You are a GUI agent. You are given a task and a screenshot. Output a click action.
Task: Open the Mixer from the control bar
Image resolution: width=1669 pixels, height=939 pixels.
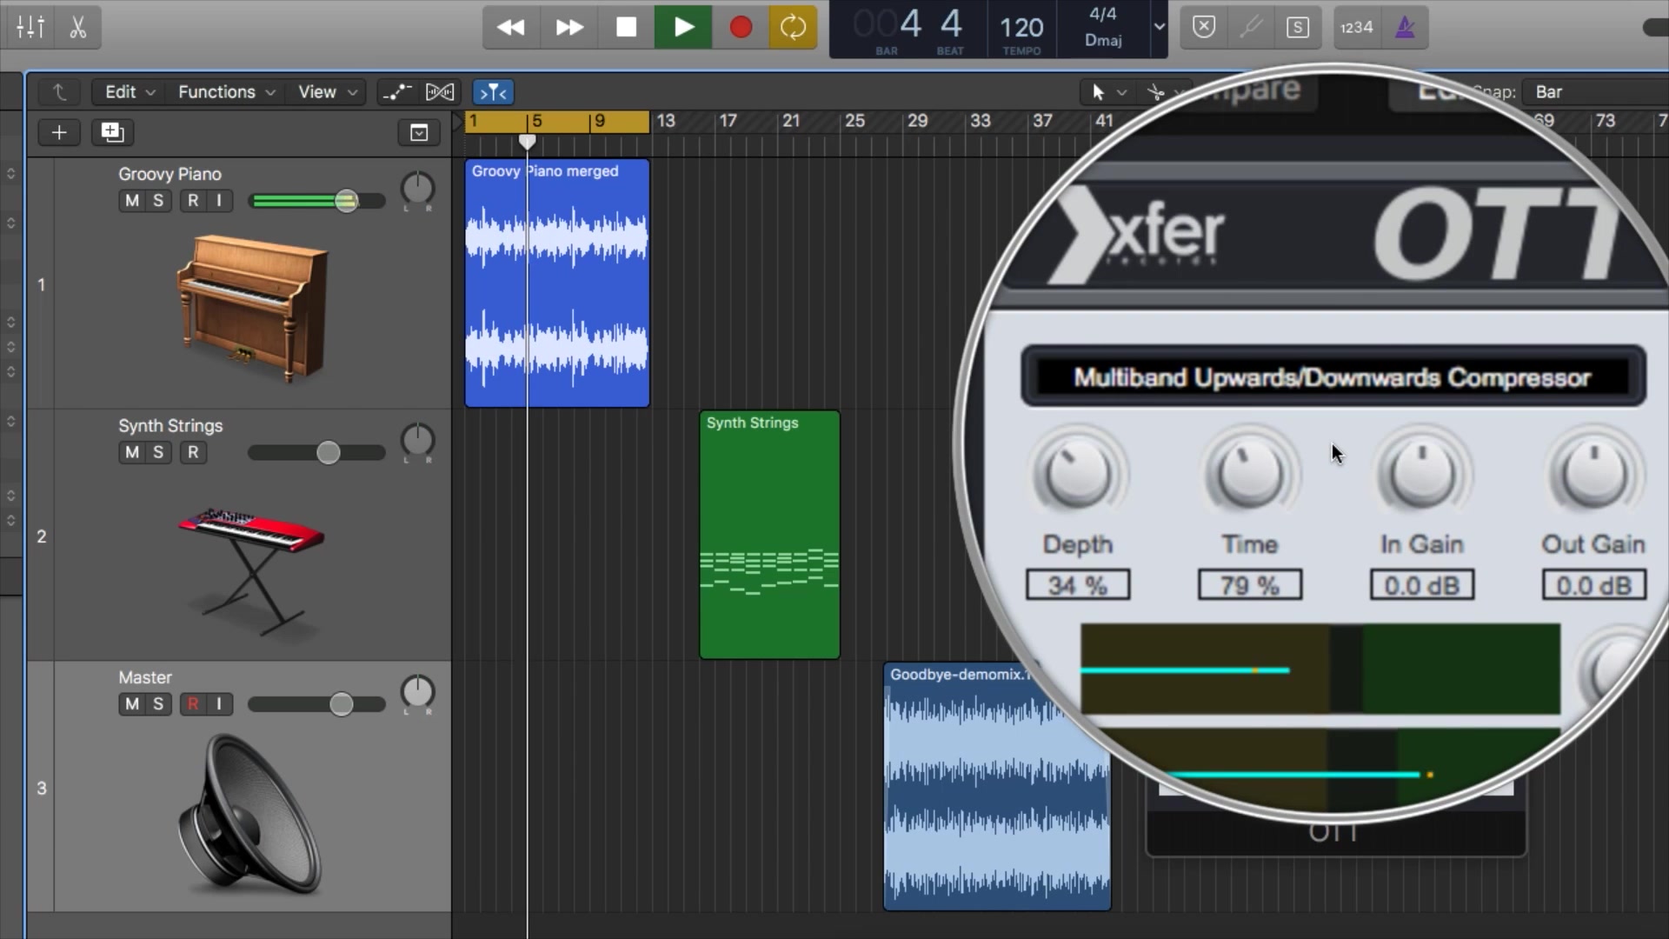pyautogui.click(x=30, y=27)
